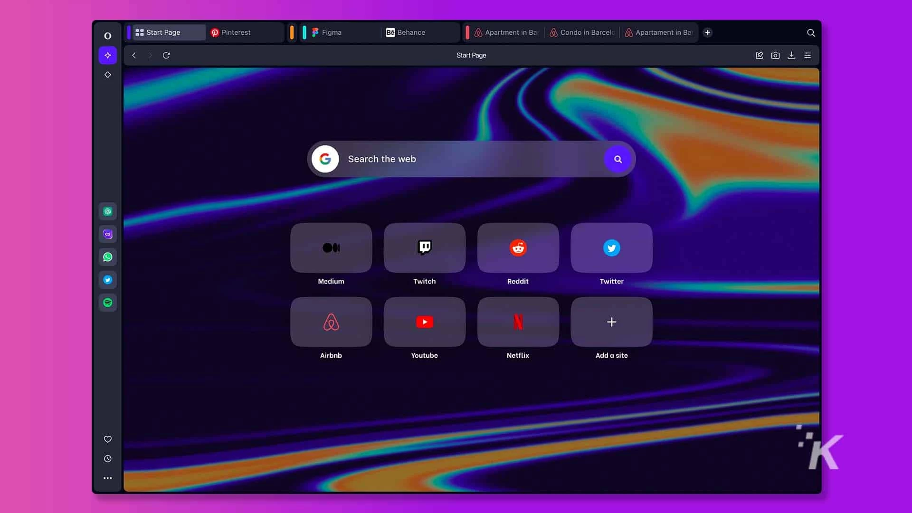Capture a snapshot using the camera icon
912x513 pixels.
[775, 55]
